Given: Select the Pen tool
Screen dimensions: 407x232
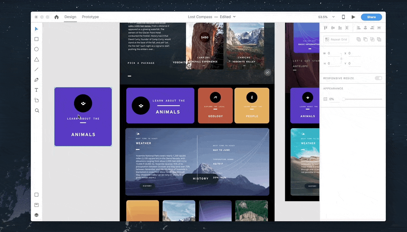Looking at the screenshot, I should (36, 80).
